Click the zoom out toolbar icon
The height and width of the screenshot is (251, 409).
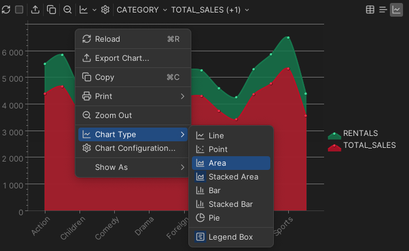pyautogui.click(x=68, y=10)
